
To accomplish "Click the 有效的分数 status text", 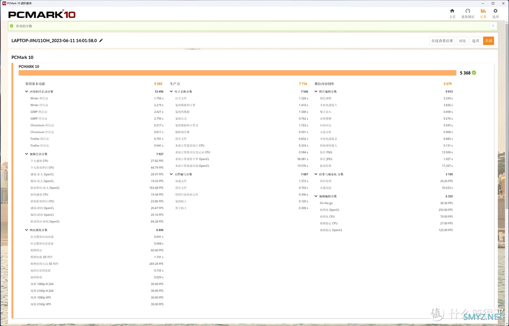I will coord(24,26).
